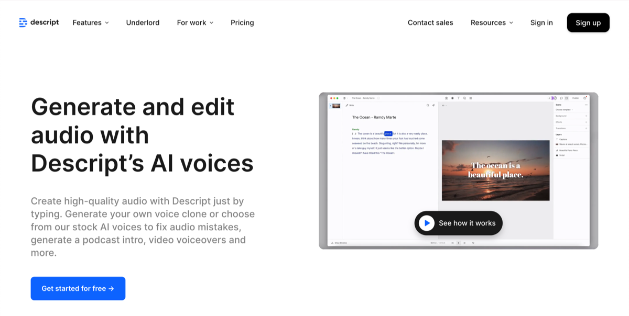Open the Pricing page from the navbar

(242, 22)
